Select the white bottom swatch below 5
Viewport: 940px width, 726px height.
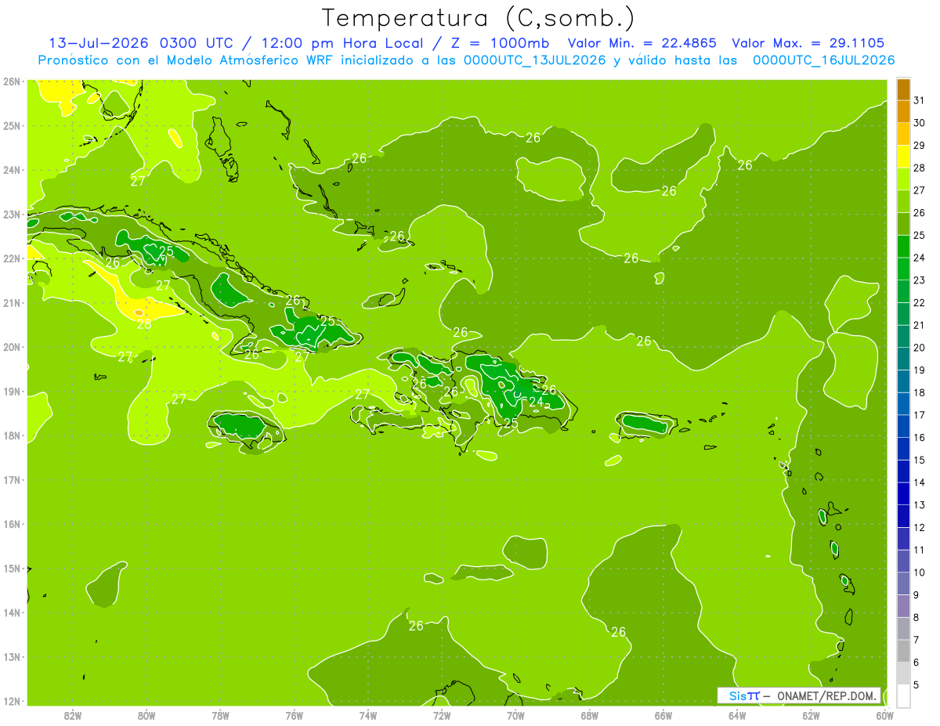(x=903, y=695)
